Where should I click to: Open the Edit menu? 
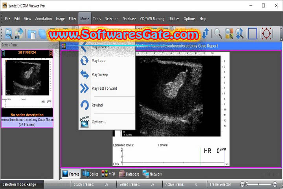coord(17,19)
